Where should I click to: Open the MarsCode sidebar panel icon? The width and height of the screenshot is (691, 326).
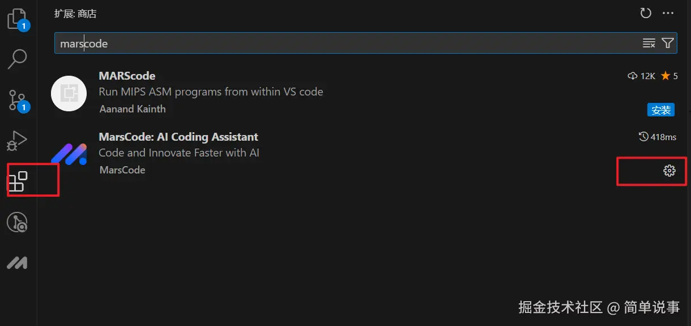click(x=17, y=263)
